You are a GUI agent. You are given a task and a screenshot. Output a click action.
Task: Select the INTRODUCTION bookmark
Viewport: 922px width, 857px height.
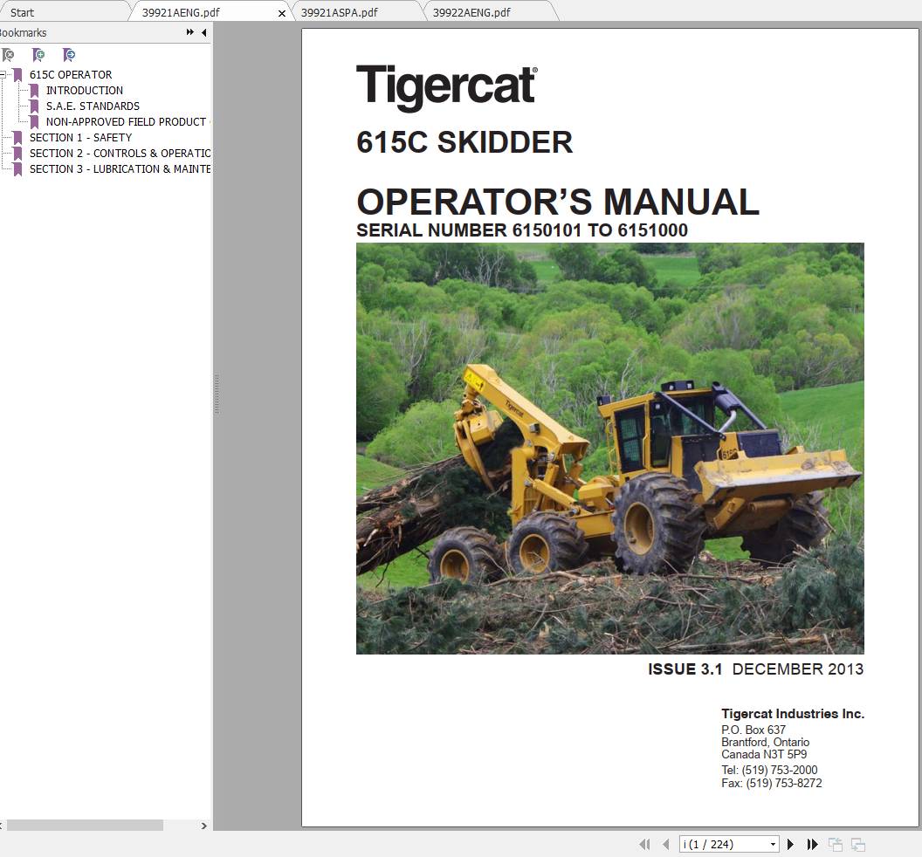pyautogui.click(x=85, y=90)
